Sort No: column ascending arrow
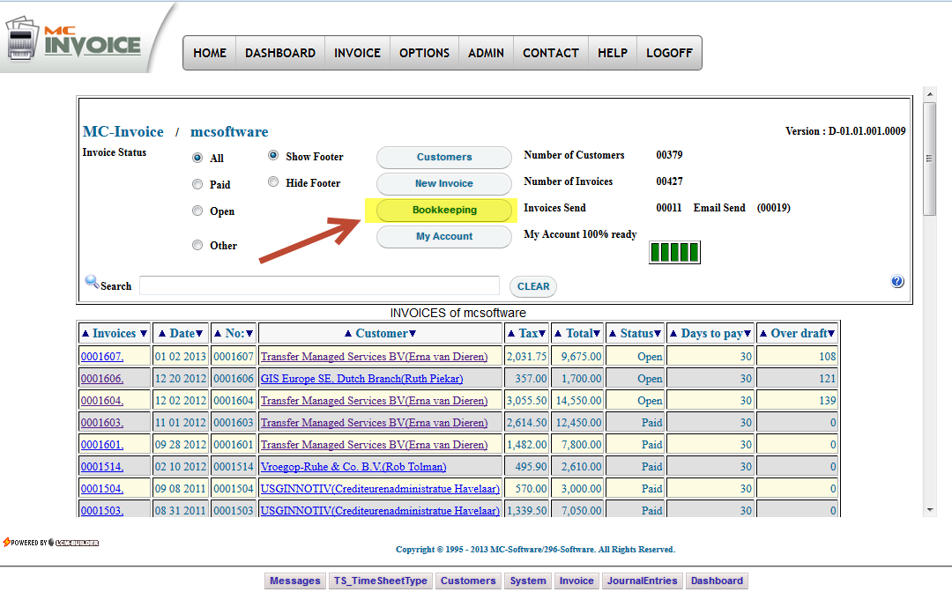Viewport: 952px width, 592px height. (x=218, y=334)
